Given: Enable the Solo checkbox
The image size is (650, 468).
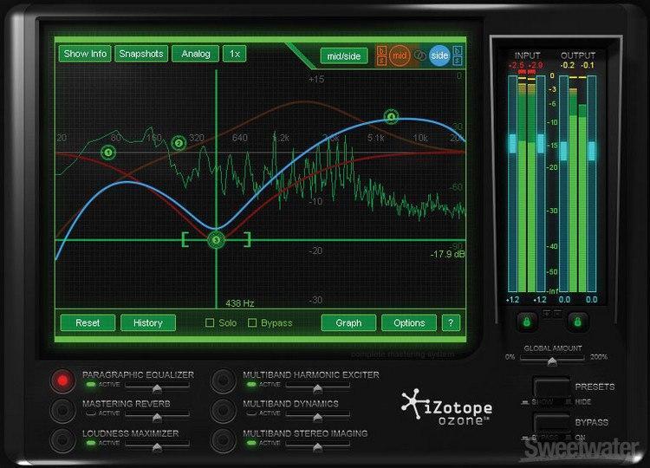Looking at the screenshot, I should [x=210, y=322].
